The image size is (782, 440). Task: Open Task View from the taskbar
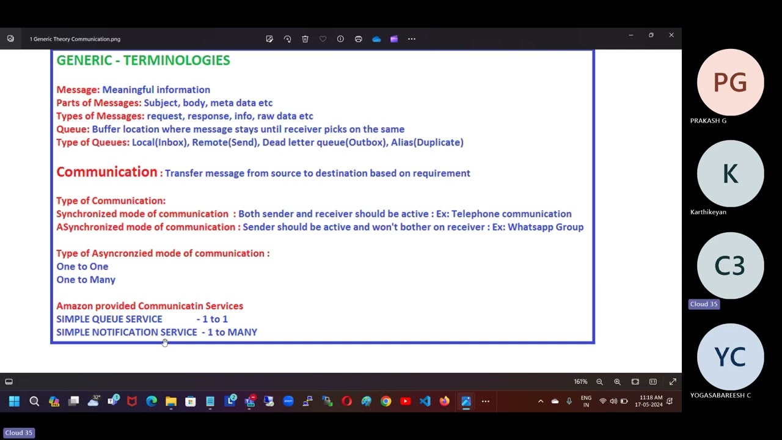pos(73,402)
